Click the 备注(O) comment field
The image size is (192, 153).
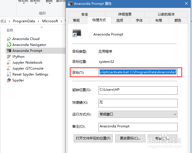point(138,127)
